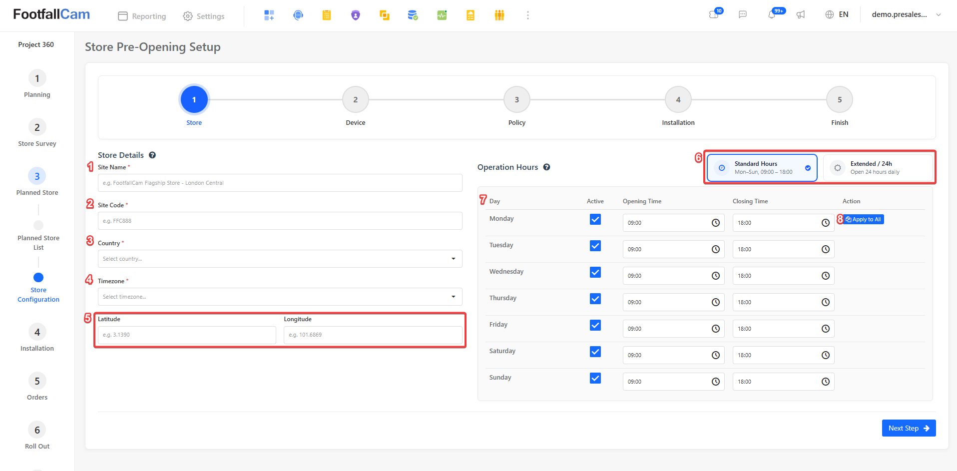Click Next Step button
Viewport: 957px width, 471px height.
click(x=909, y=428)
